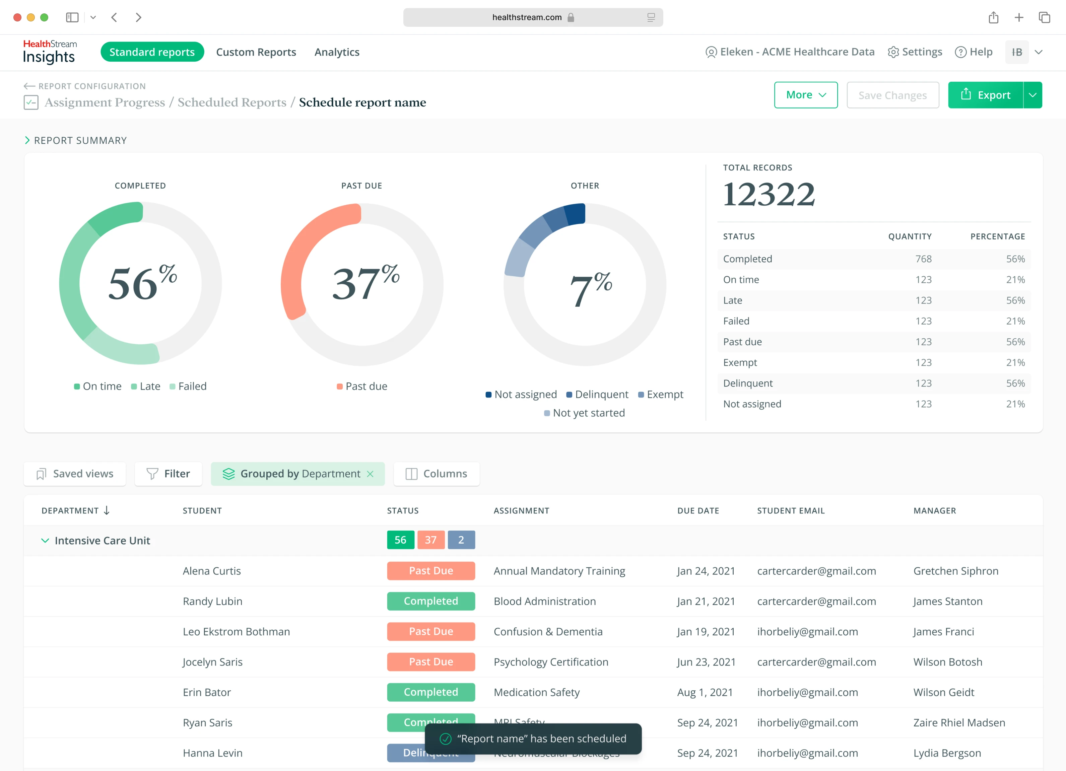Click the green Export button
The width and height of the screenshot is (1066, 771).
coord(985,95)
